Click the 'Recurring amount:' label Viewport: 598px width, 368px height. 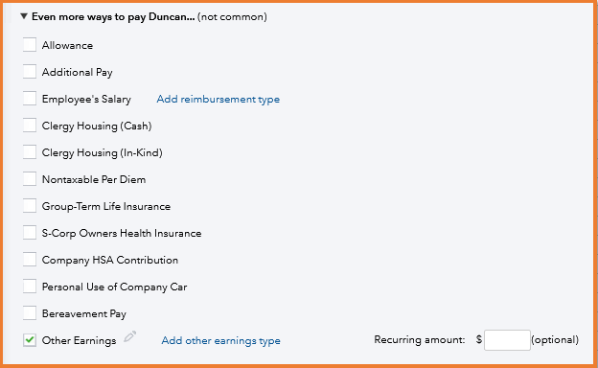pos(420,340)
